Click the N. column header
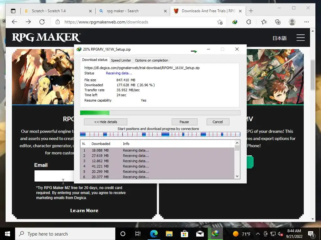Viewport: 321px width, 240px height. point(85,144)
